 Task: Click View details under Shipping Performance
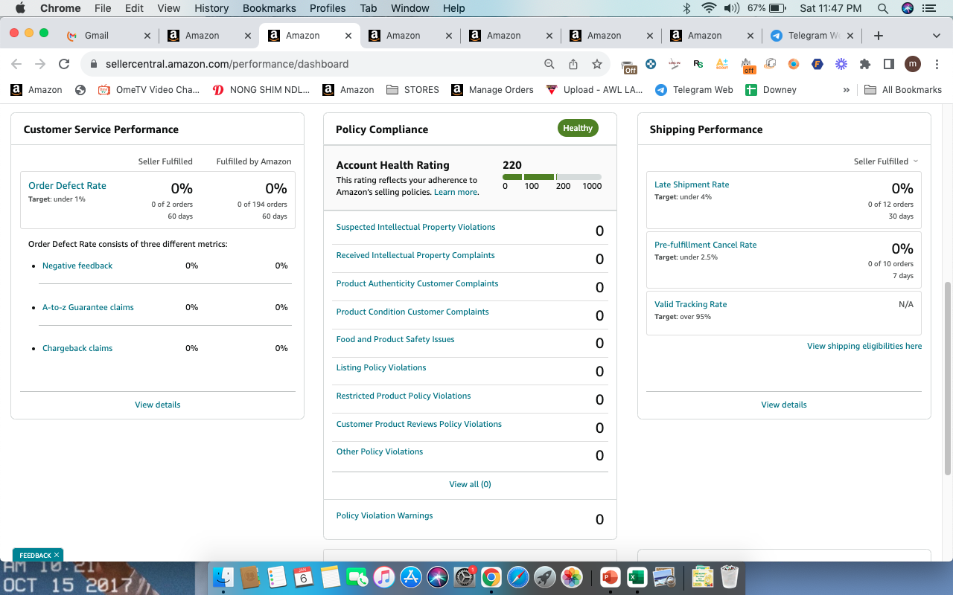[x=784, y=405]
